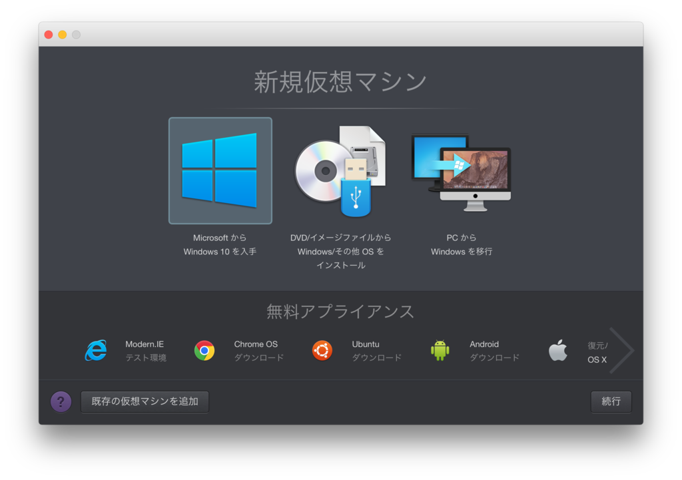Open the Ubuntu ダウンロード link

click(377, 357)
